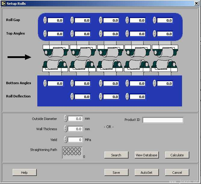Screen dimensions: 201x184
Task: Cancel the Setup Rolls dialog
Action: click(x=177, y=173)
